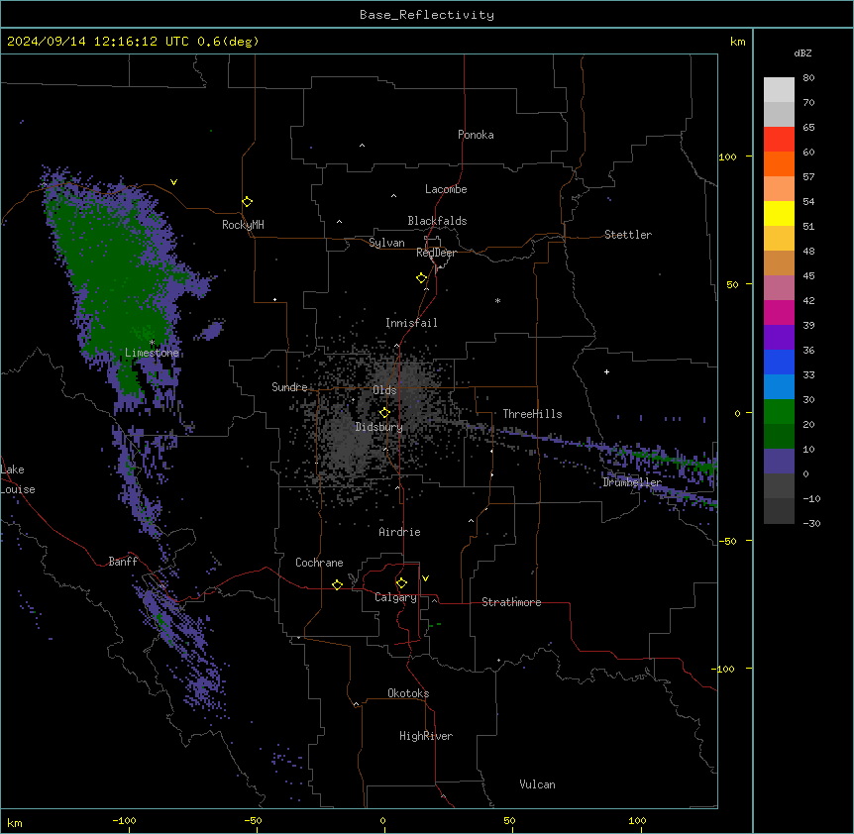Click the Innisfail city label
The height and width of the screenshot is (834, 854).
411,323
